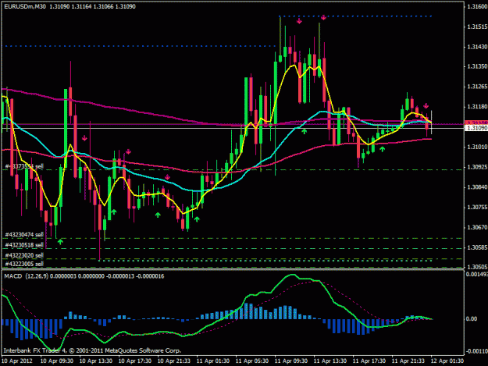Viewport: 488px width, 366px height.
Task: Click the 1.31180 price scale value
Action: [476, 107]
